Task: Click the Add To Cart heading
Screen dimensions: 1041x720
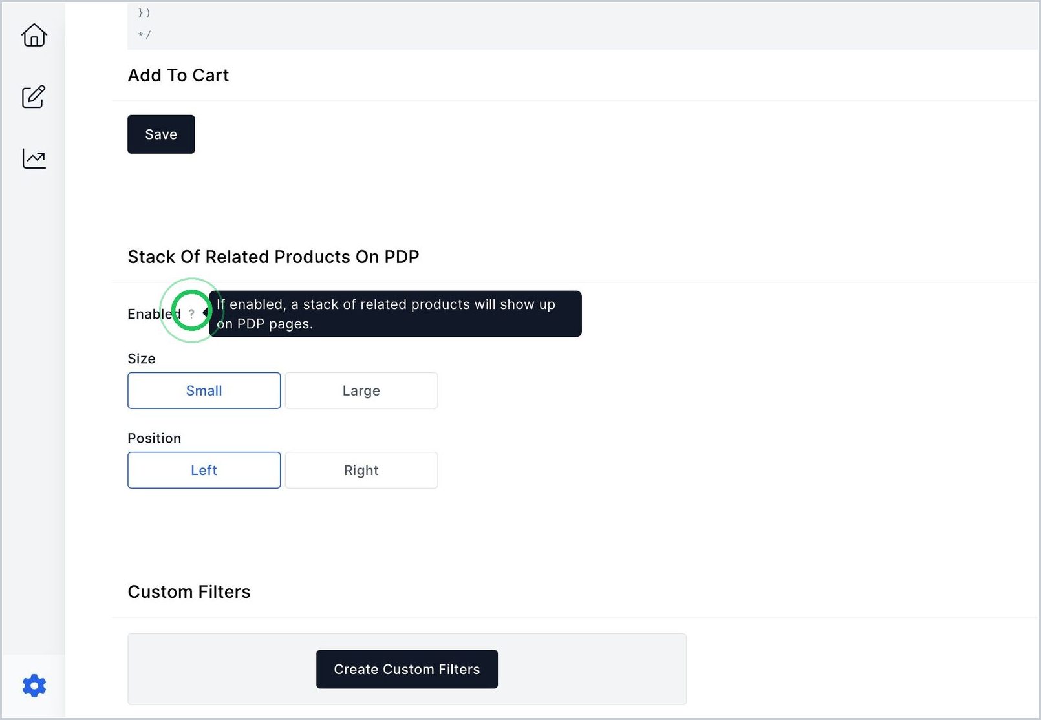Action: coord(178,75)
